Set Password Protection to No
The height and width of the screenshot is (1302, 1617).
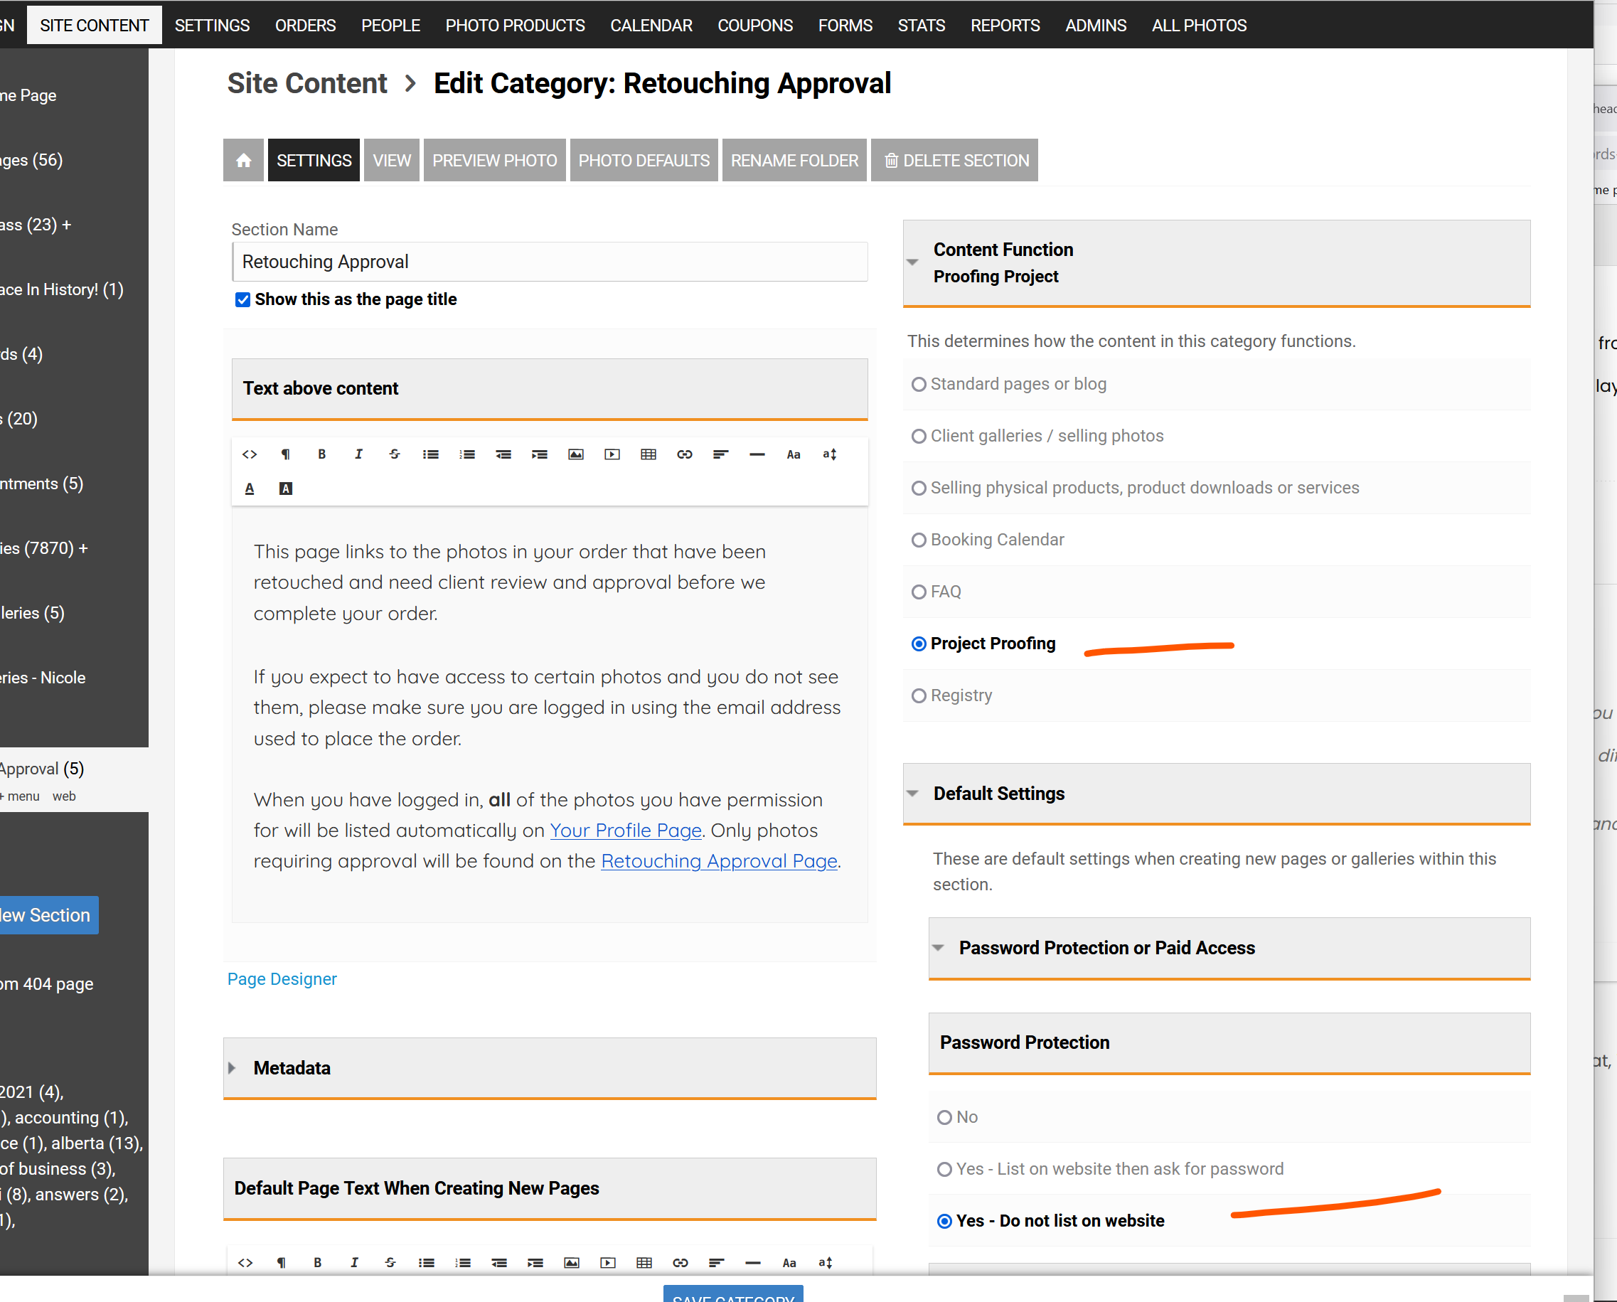pos(944,1118)
